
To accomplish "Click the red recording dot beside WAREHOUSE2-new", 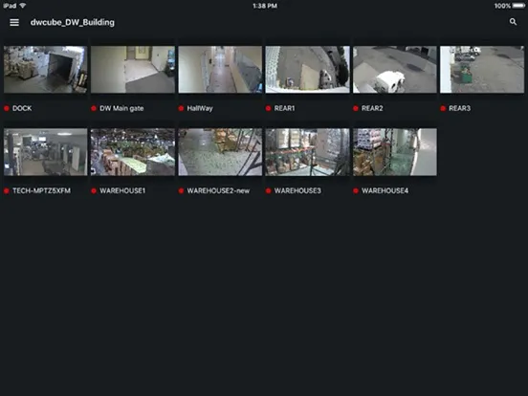I will [181, 191].
